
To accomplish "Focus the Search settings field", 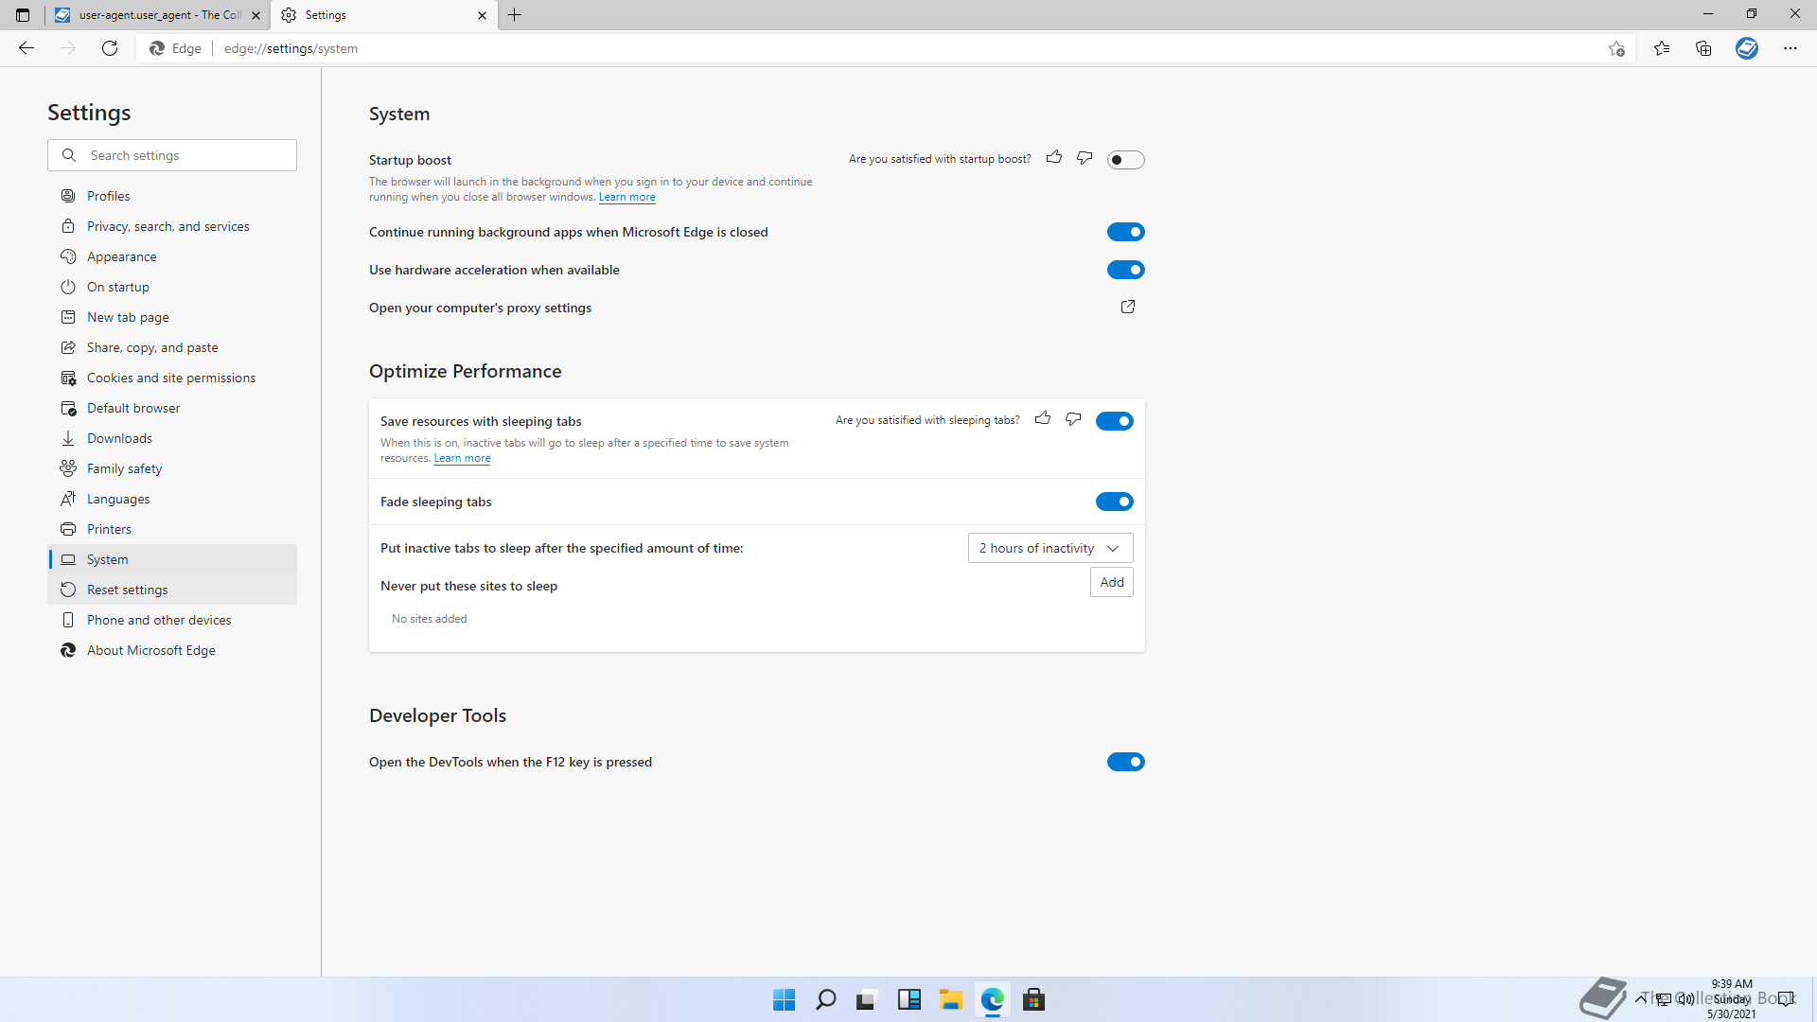I will [172, 155].
